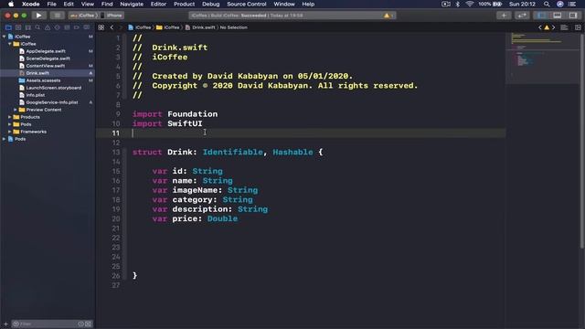Image resolution: width=585 pixels, height=329 pixels.
Task: Toggle the Navigator panel visibility
Action: pyautogui.click(x=541, y=16)
